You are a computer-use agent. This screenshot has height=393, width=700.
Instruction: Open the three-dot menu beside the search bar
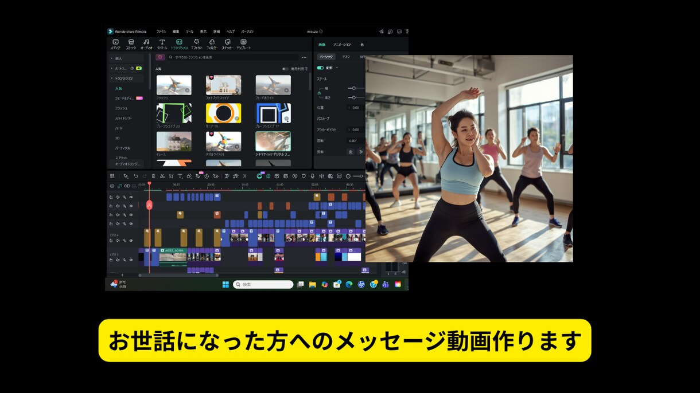[x=304, y=57]
